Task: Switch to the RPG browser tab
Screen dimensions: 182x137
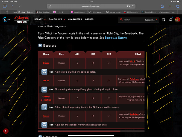Action: (x=61, y=12)
